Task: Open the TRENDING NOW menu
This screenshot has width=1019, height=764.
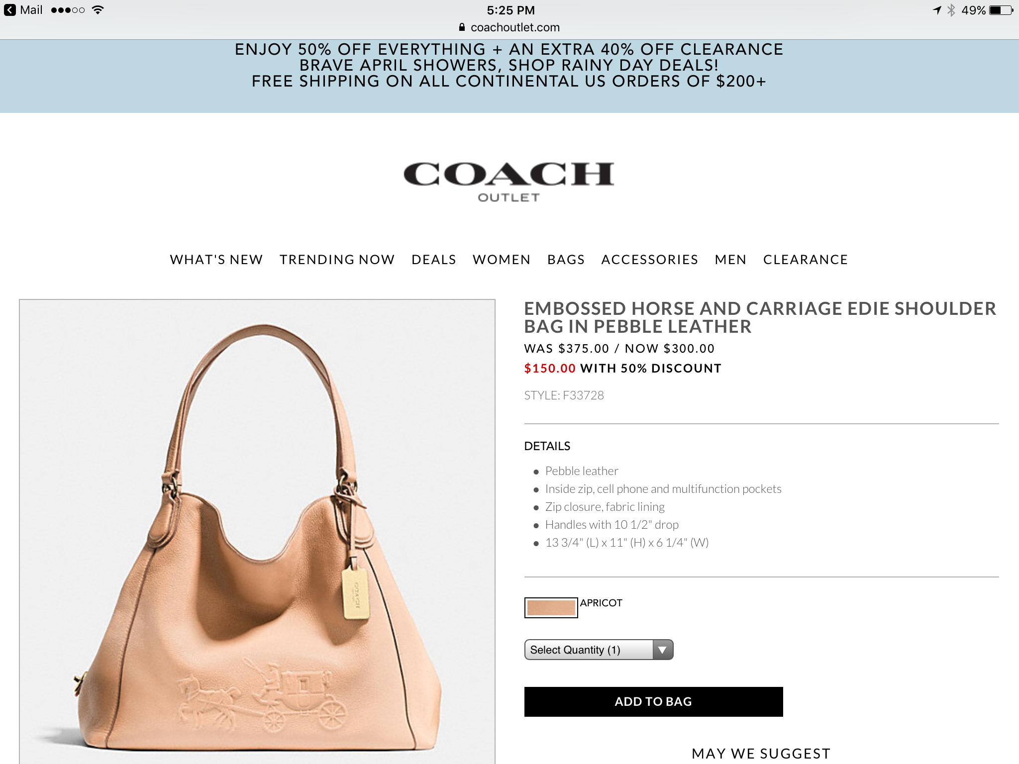Action: tap(337, 260)
